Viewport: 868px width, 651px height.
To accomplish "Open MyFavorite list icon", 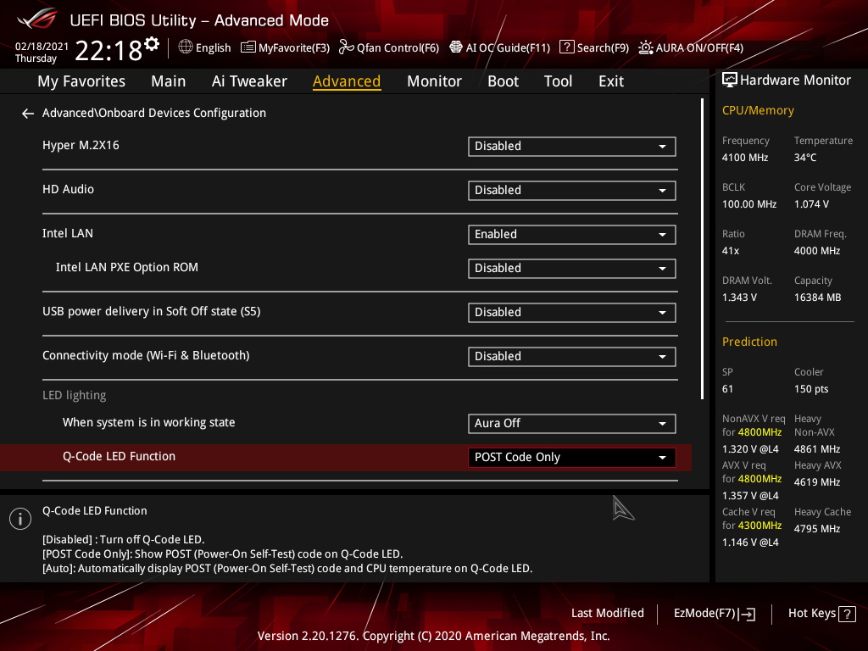I will click(248, 47).
